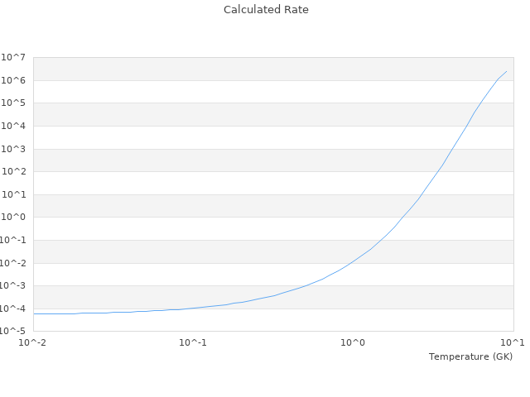This screenshot has width=530, height=397.
Task: Select the 10^-2 label on the y-axis
Action: (13, 264)
